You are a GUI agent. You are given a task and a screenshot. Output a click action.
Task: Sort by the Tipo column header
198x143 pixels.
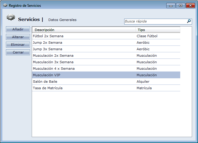[x=158, y=30]
